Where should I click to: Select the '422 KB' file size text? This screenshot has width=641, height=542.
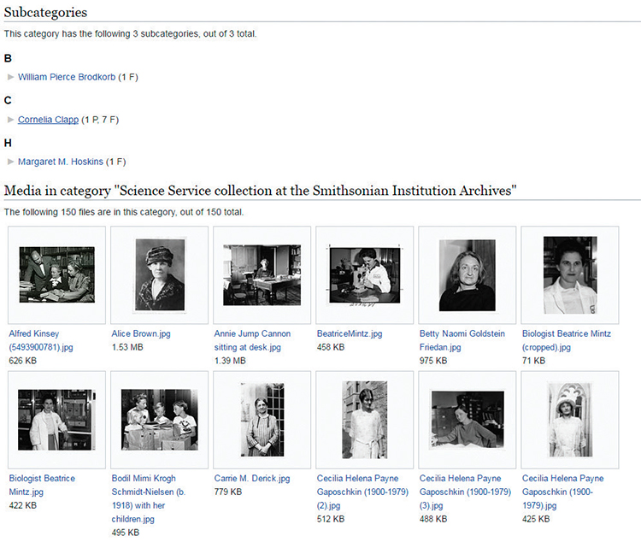(23, 505)
